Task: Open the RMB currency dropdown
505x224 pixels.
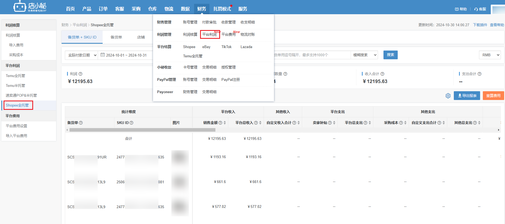Action: click(490, 55)
